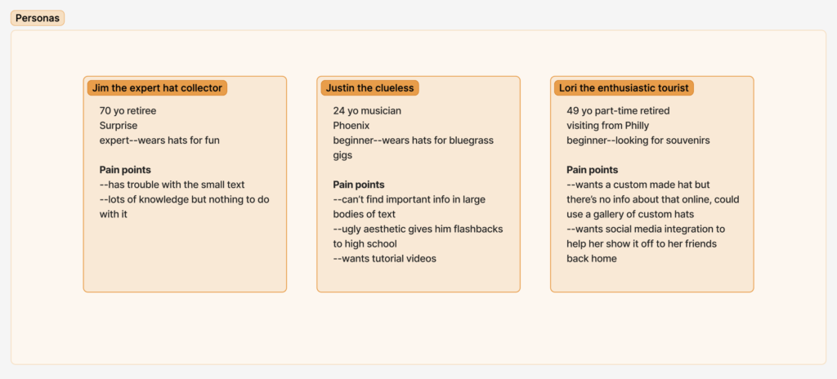Image resolution: width=837 pixels, height=379 pixels.
Task: Click the 49 yo part-time retired text
Action: coord(618,111)
